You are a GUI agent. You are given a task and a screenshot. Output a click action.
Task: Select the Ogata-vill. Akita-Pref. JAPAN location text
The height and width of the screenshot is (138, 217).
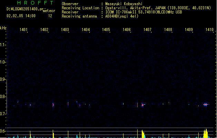(x=135, y=8)
